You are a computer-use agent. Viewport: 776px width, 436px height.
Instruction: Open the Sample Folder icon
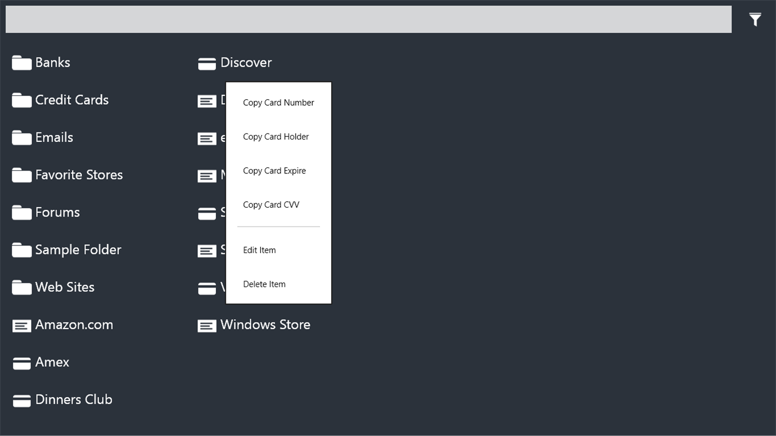[22, 249]
